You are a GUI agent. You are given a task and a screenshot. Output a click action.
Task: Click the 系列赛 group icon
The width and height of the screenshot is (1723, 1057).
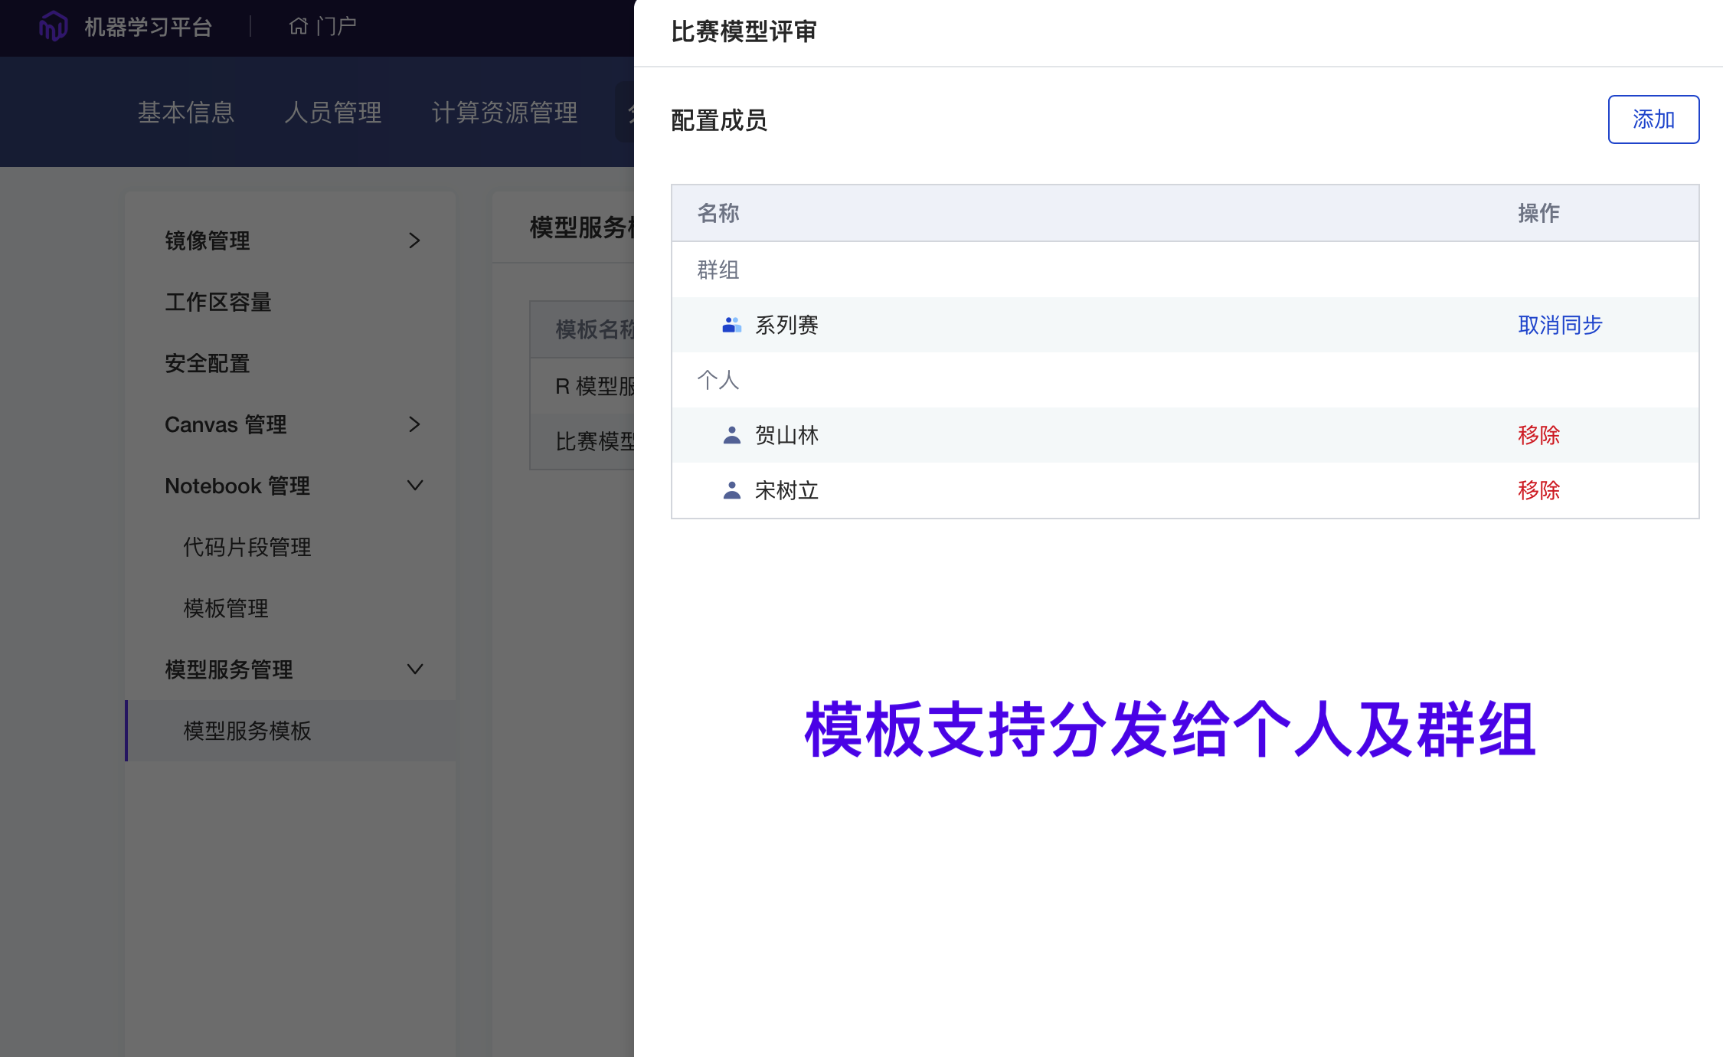731,326
